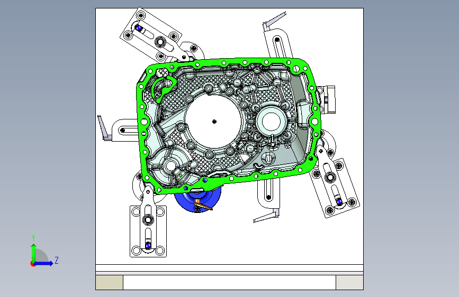Select the lever handle on the left side
459x297 pixels.
[x=103, y=128]
